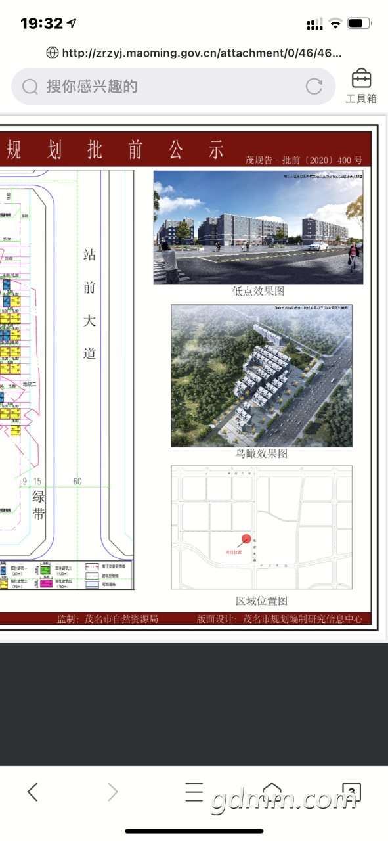The width and height of the screenshot is (388, 841).
Task: Open the tab switcher showing 3 tabs
Action: click(x=351, y=792)
